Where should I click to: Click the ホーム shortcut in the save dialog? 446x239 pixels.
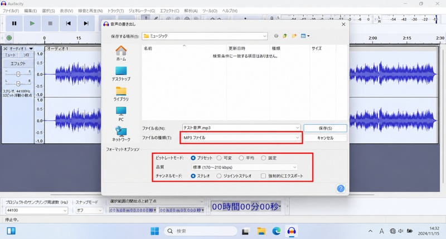point(121,53)
